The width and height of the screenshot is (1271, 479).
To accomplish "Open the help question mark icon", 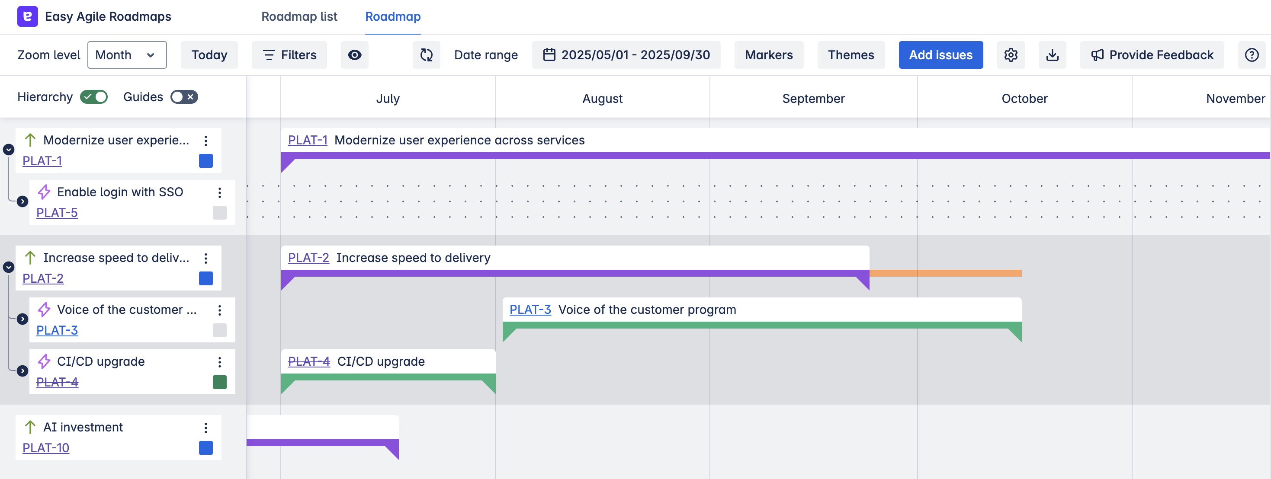I will tap(1251, 55).
